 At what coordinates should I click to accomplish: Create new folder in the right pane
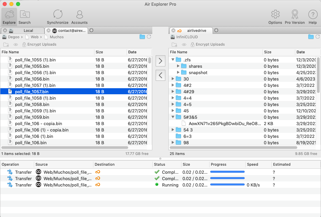(174, 45)
